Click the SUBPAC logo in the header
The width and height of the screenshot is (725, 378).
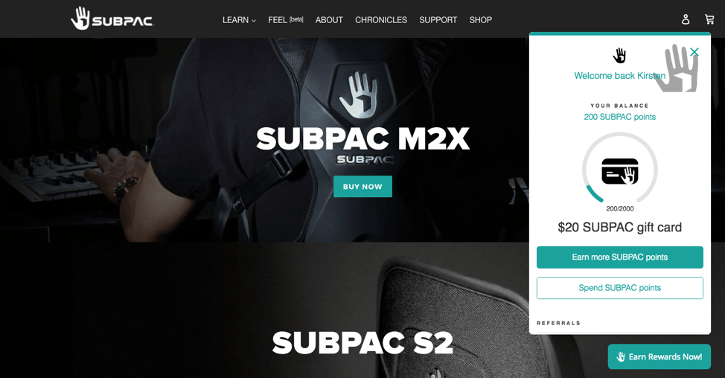pyautogui.click(x=112, y=19)
